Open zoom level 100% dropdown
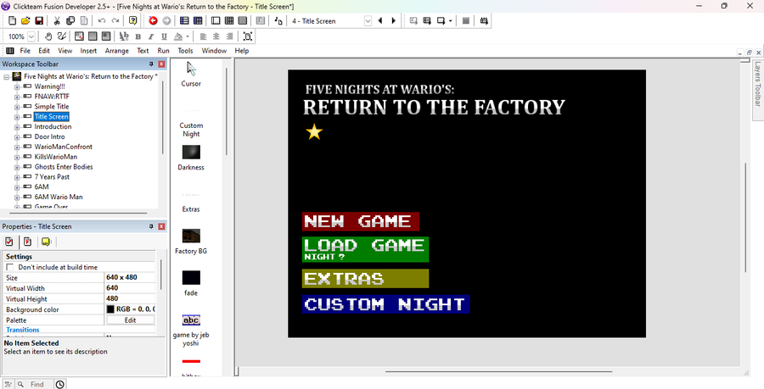The image size is (764, 389). click(31, 36)
